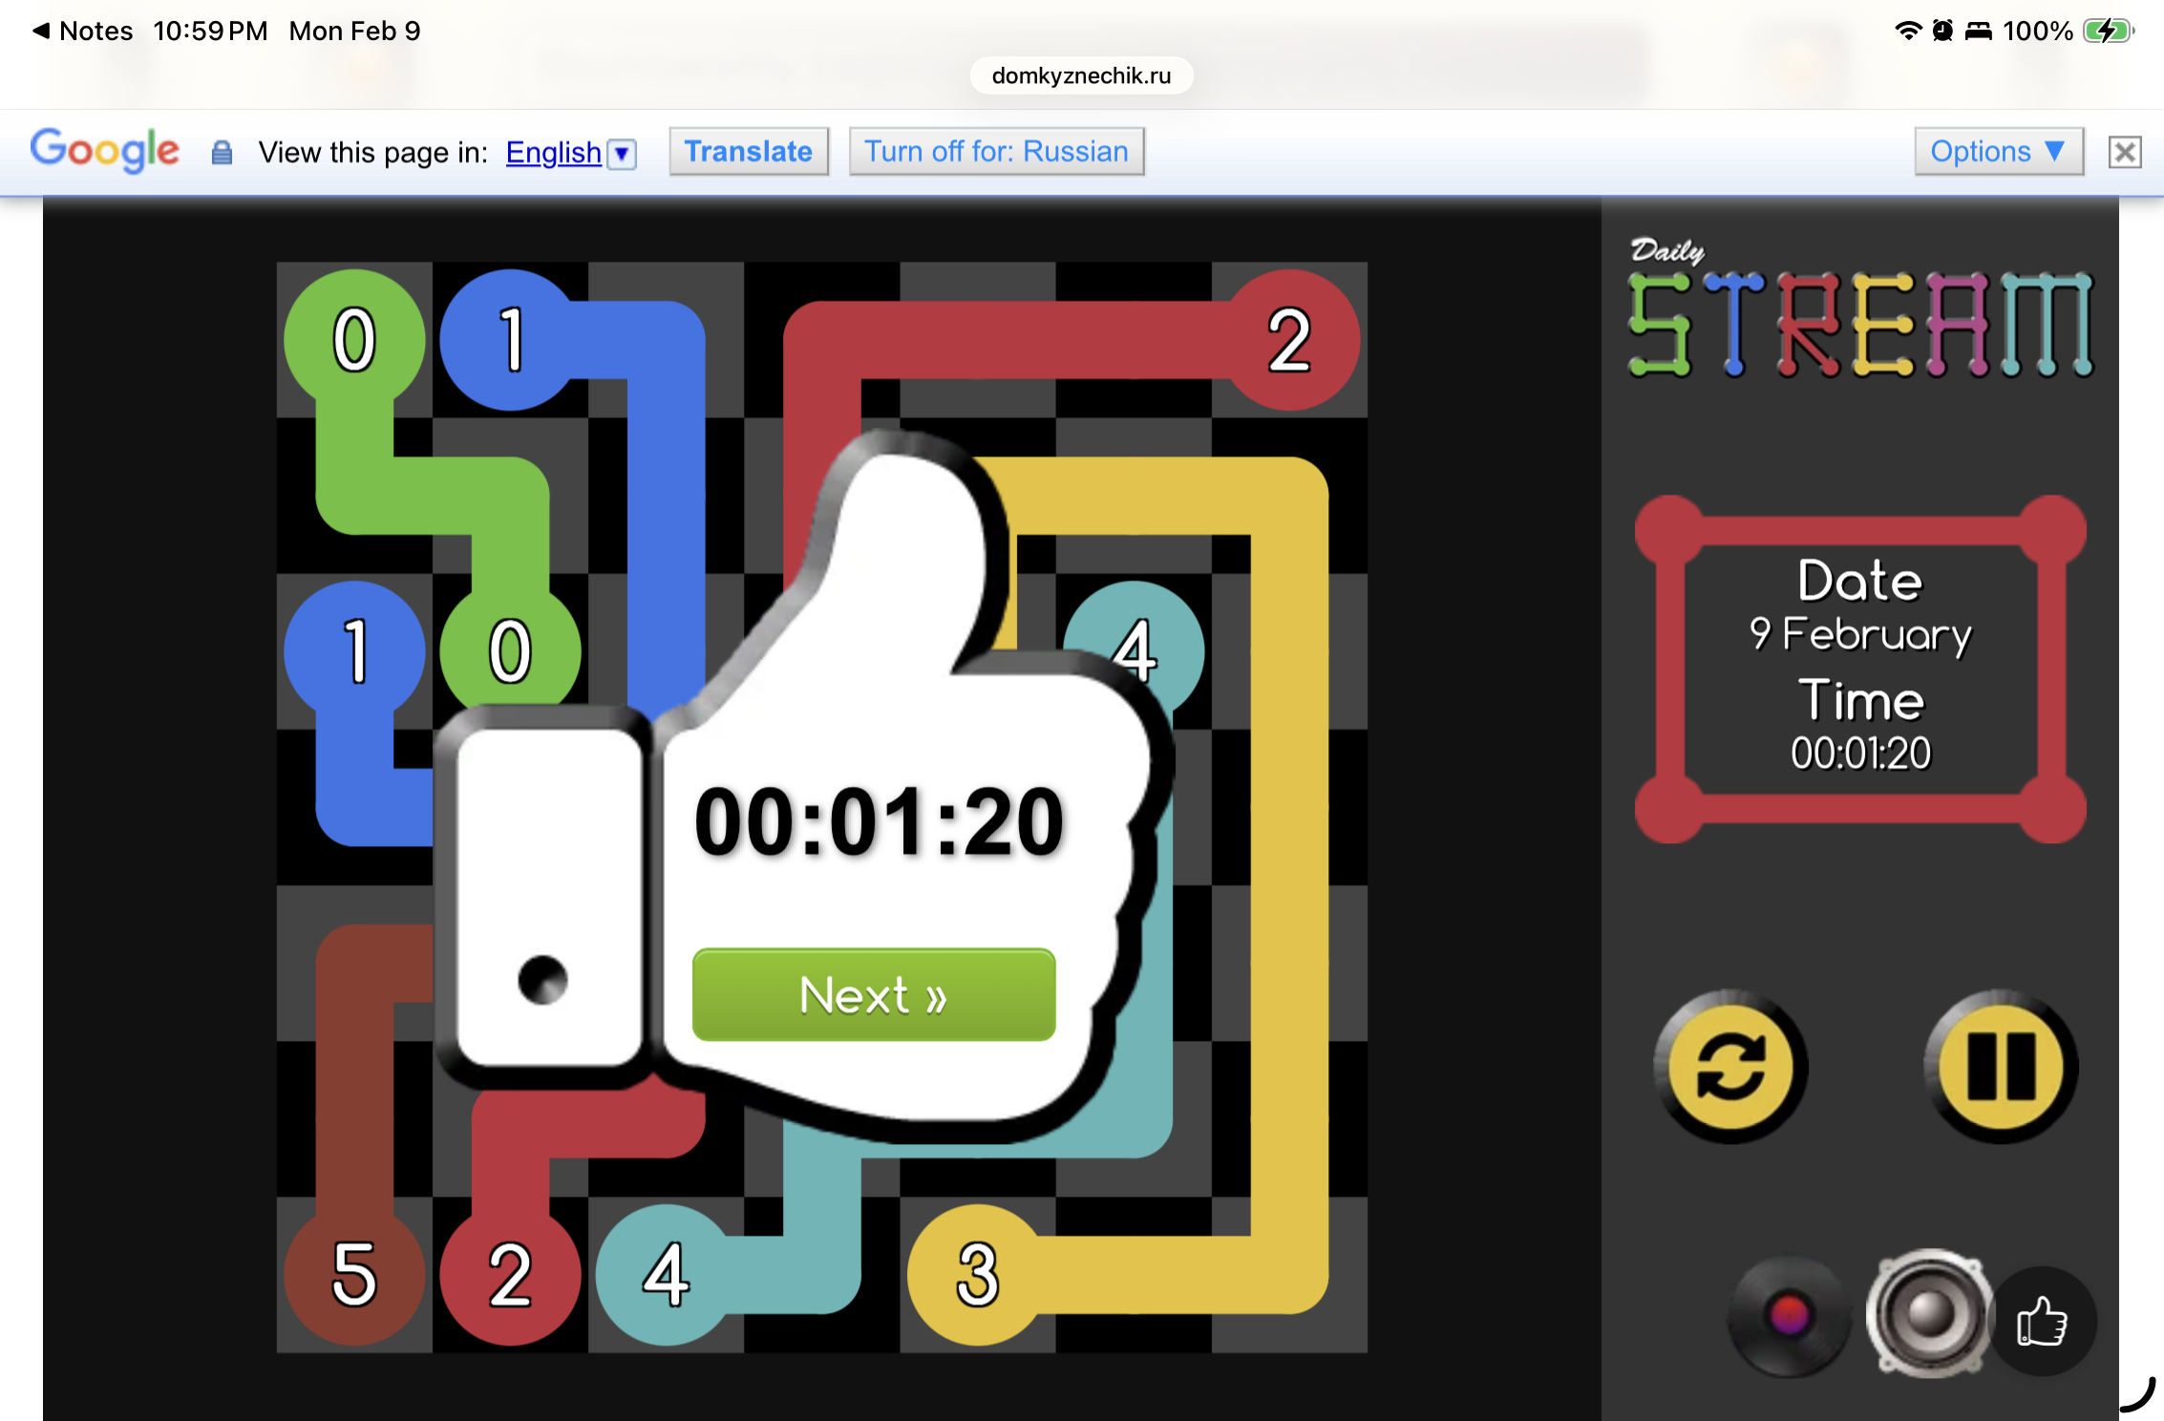Click the green 0 node at top left

[354, 340]
